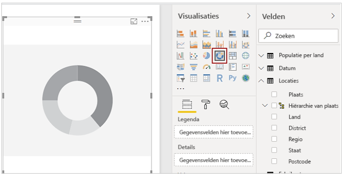
Task: Select the funnel chart visual
Action: click(x=194, y=67)
